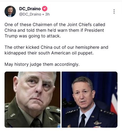Click the word "hemisphere" in the post

click(87, 47)
